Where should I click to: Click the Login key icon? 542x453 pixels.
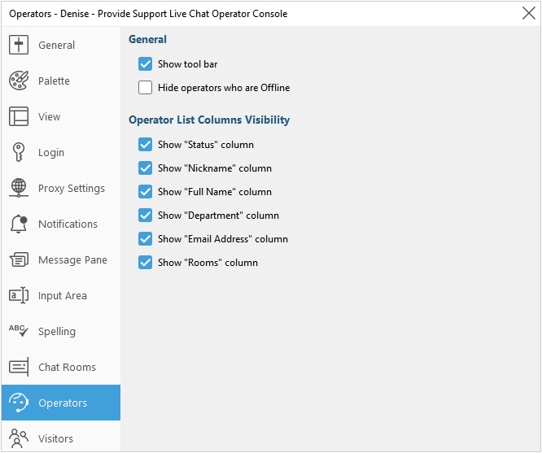coord(19,153)
